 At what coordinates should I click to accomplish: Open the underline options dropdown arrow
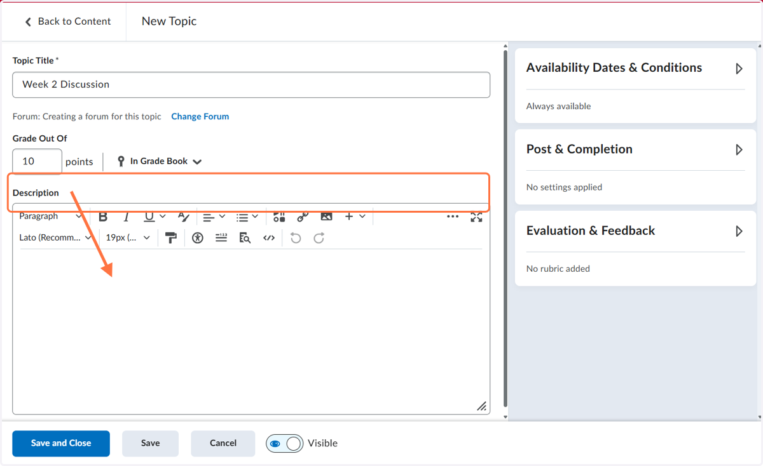163,216
